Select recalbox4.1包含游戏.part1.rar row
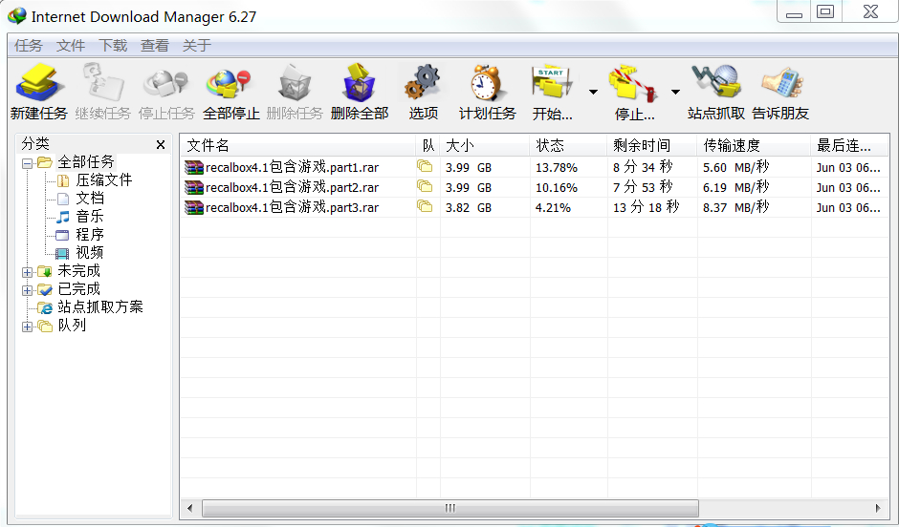 click(535, 167)
